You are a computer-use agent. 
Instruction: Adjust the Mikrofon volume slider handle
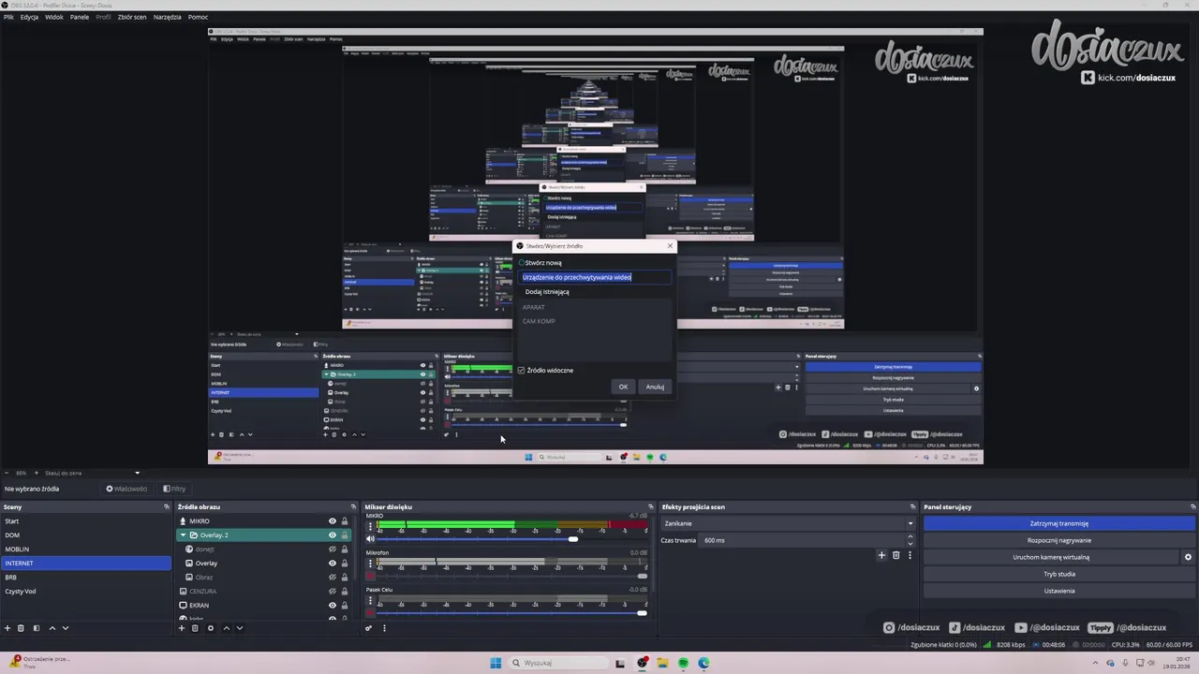(x=643, y=576)
